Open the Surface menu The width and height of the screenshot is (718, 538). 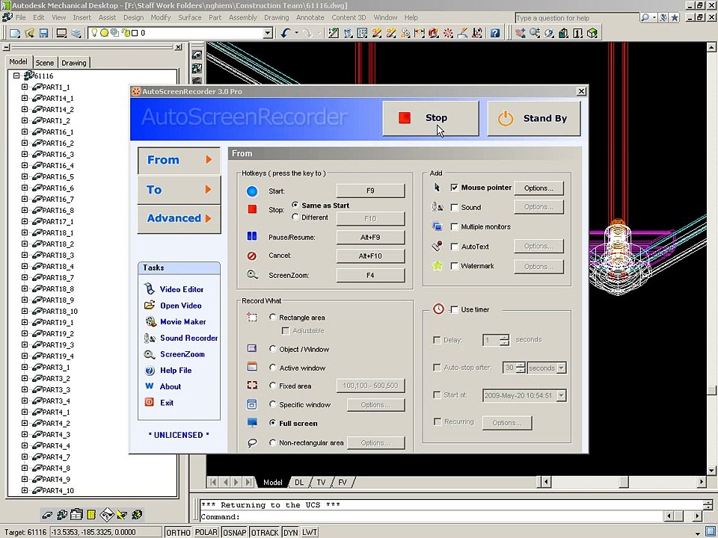[x=189, y=17]
